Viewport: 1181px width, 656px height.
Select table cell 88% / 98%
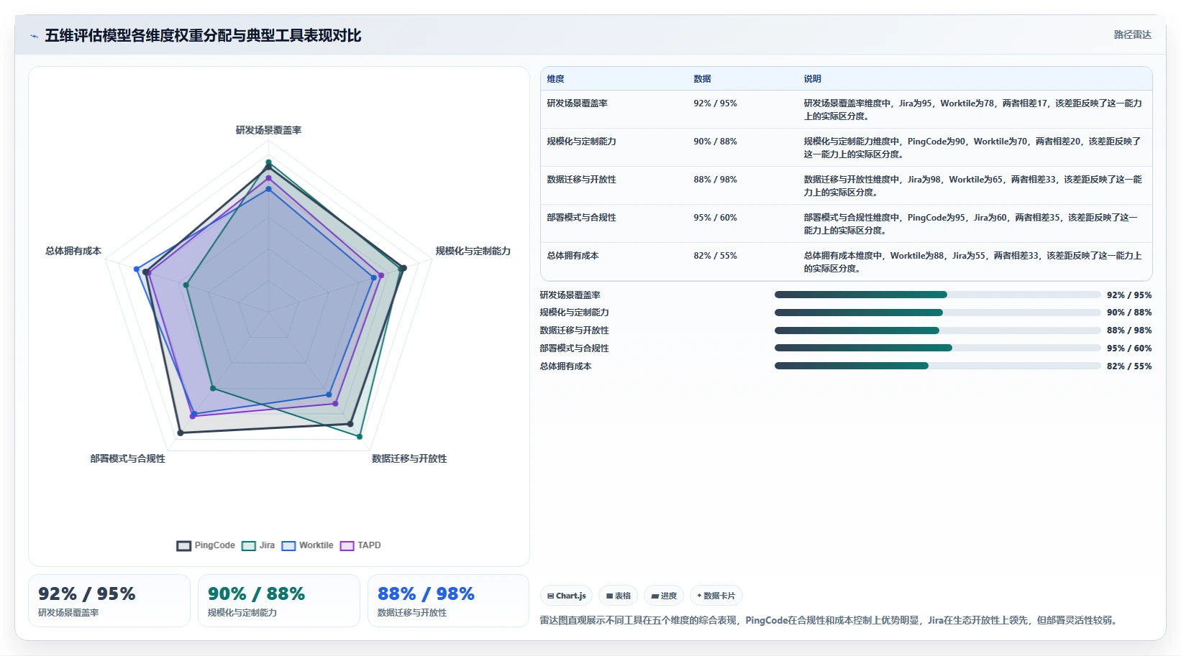(x=715, y=180)
